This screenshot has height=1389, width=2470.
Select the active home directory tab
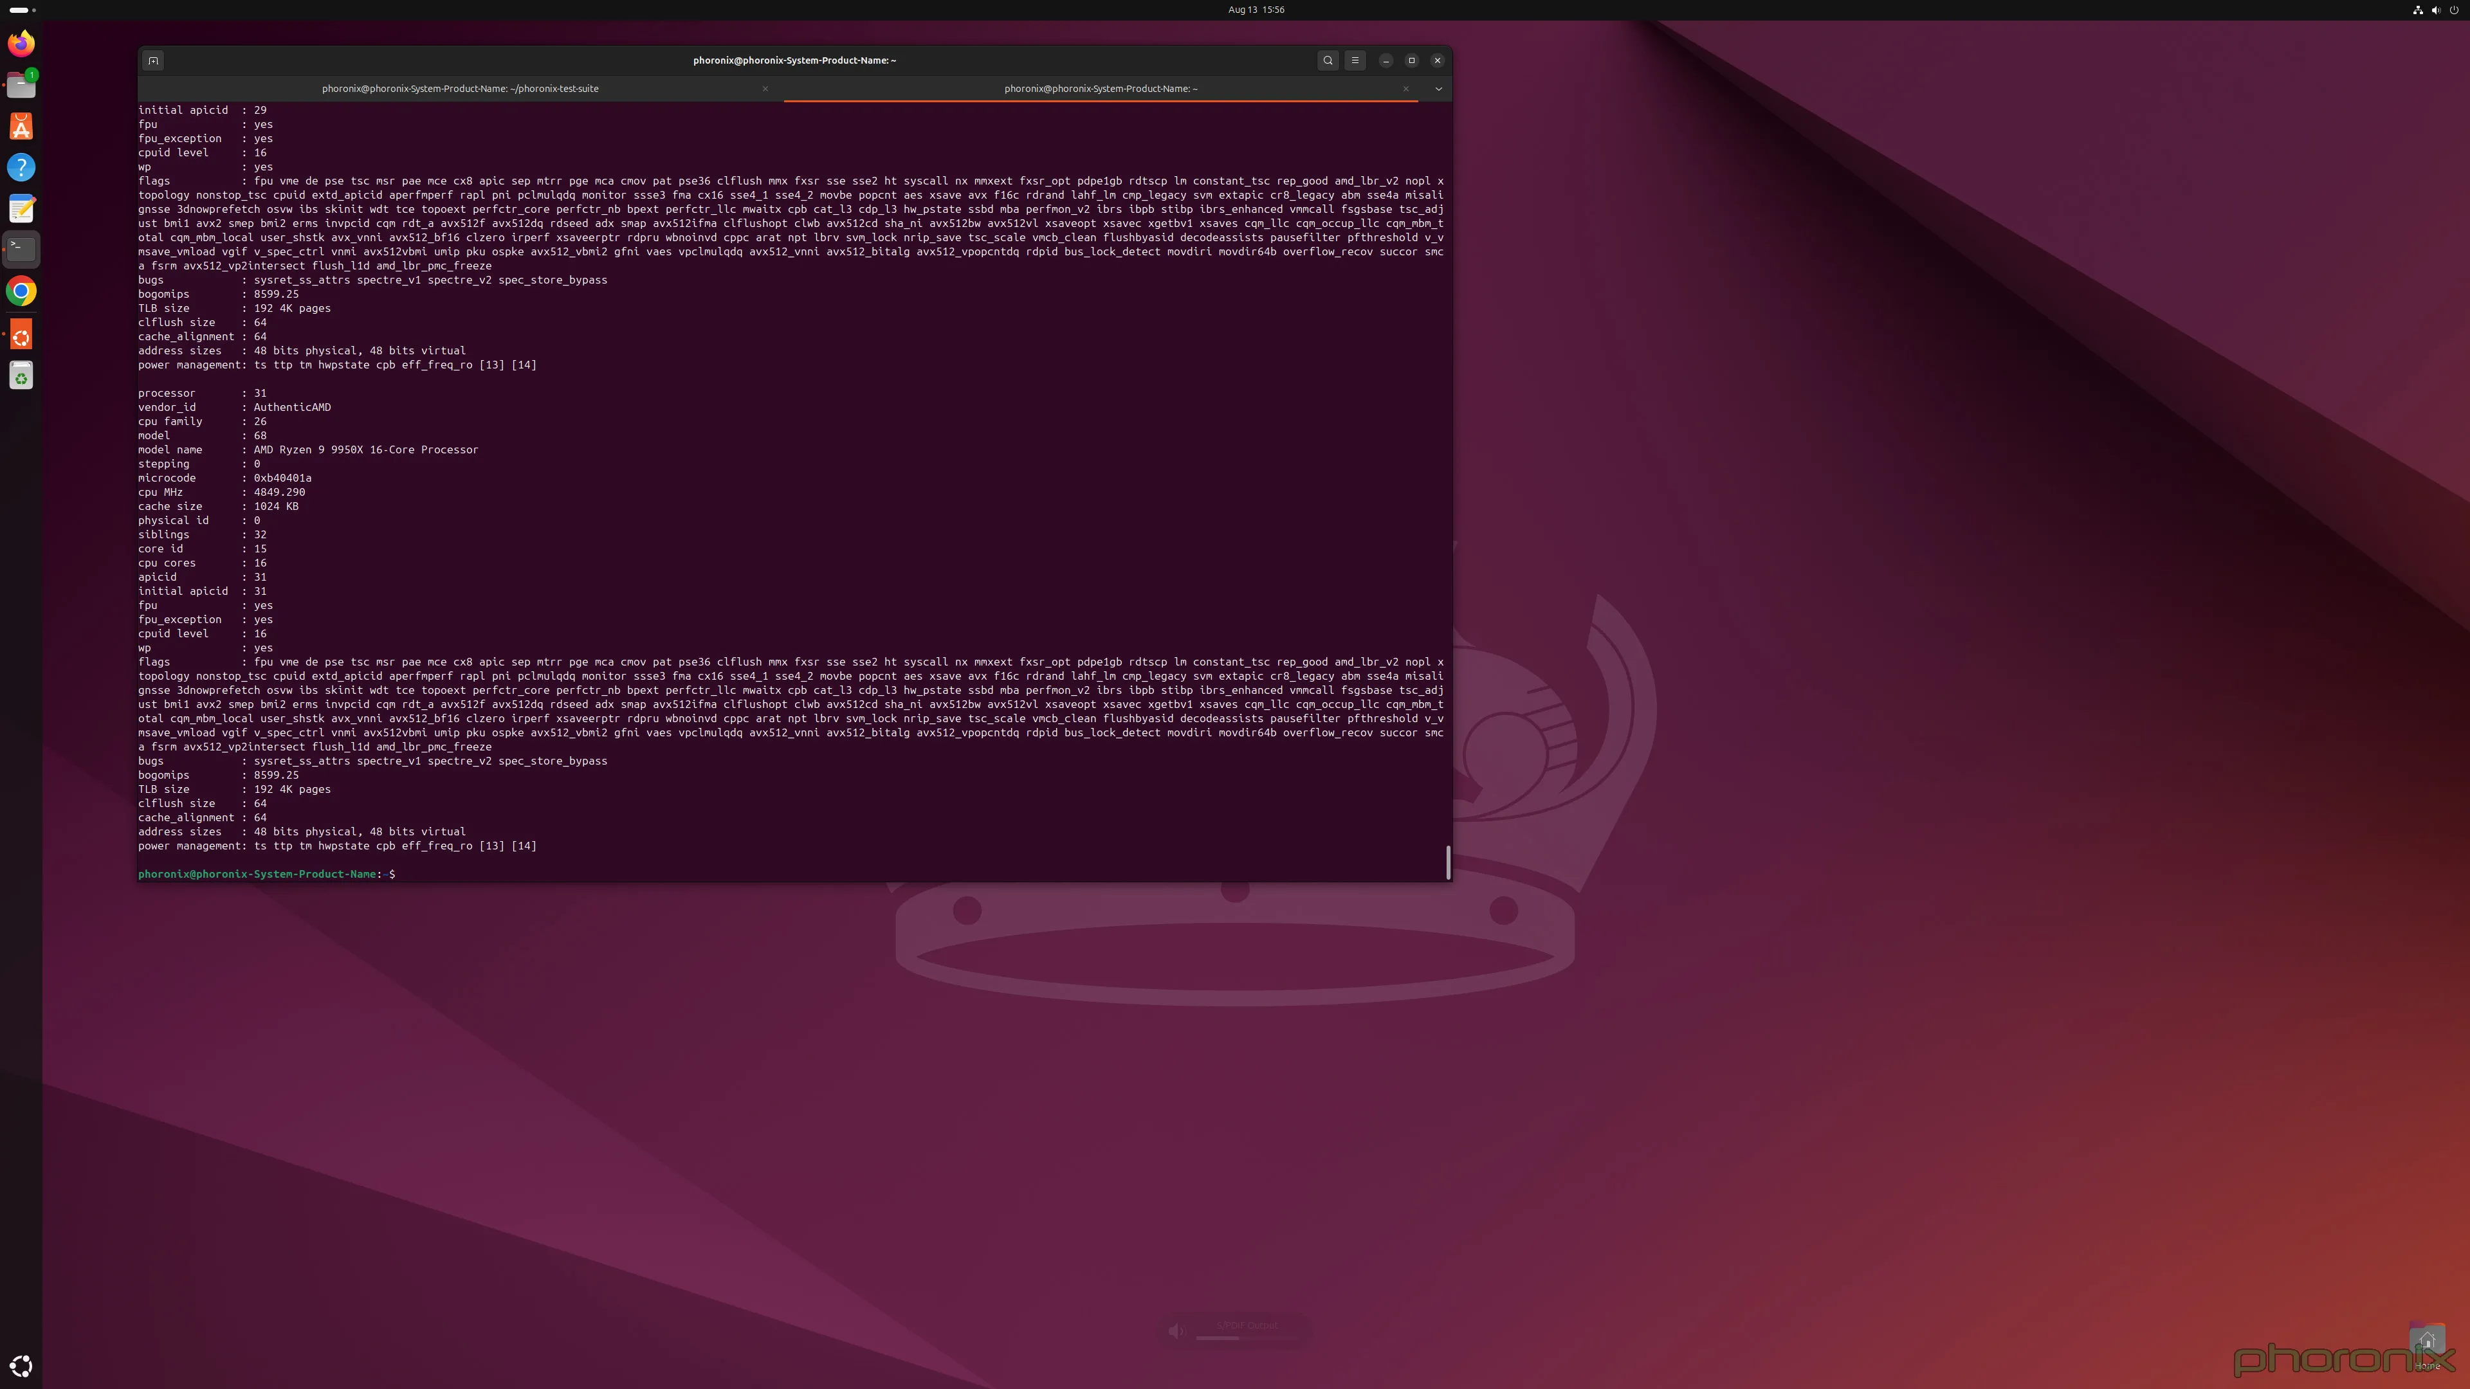(1100, 88)
